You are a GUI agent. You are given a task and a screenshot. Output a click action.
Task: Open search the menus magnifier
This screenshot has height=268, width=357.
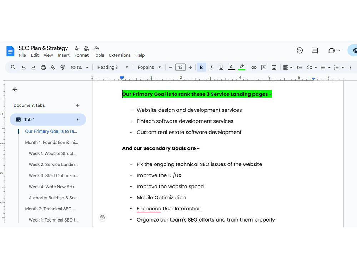pyautogui.click(x=13, y=67)
